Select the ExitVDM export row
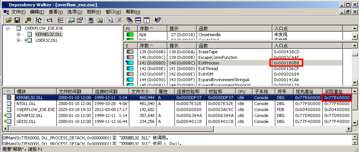Screen dimensions: 359x152 [x=233, y=74]
